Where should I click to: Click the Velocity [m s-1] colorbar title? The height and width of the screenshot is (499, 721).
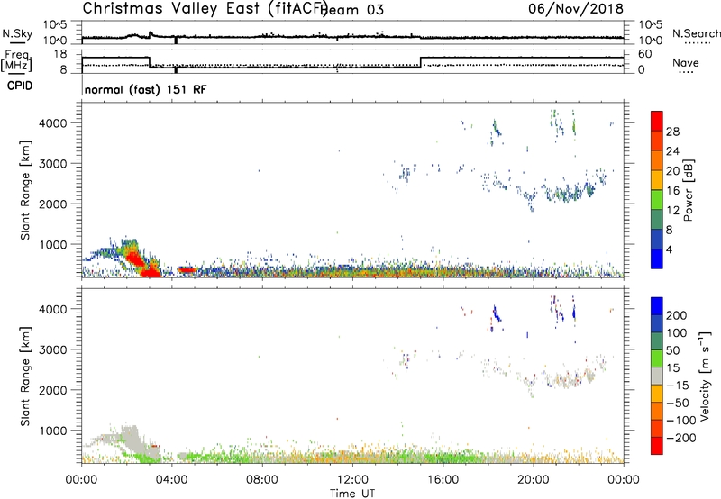point(705,376)
